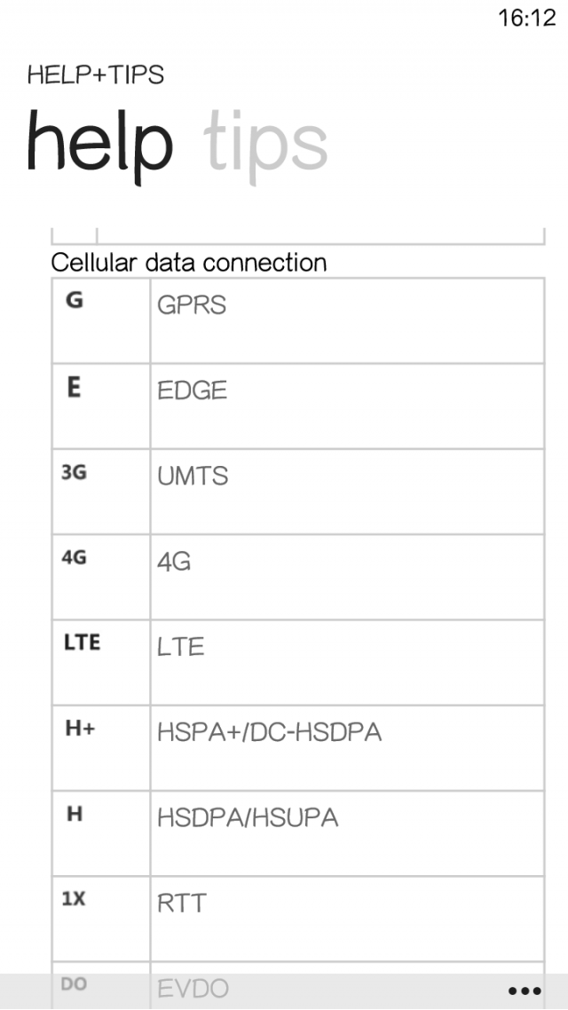Tap the 16:12 clock in status bar
This screenshot has height=1010, width=568.
[526, 19]
